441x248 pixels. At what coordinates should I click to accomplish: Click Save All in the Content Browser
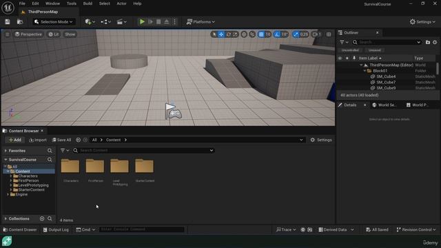61,140
